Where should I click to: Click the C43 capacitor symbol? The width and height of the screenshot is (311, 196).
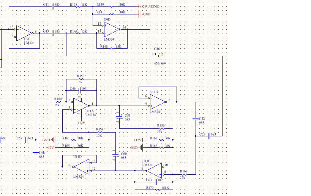53,33
